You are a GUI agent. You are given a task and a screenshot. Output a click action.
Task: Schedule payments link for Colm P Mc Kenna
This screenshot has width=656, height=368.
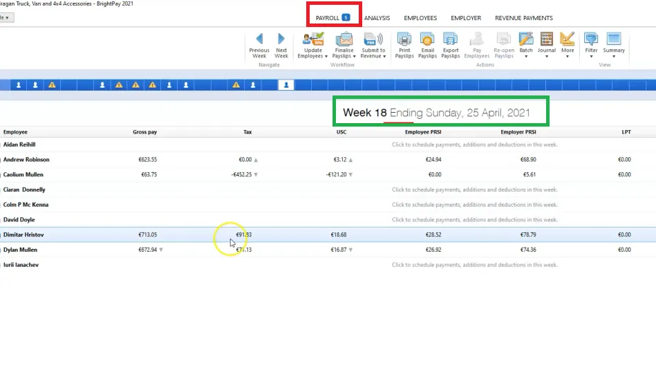point(474,205)
